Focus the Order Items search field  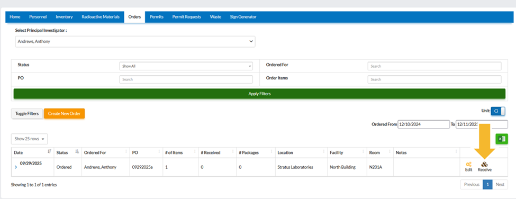click(x=434, y=79)
